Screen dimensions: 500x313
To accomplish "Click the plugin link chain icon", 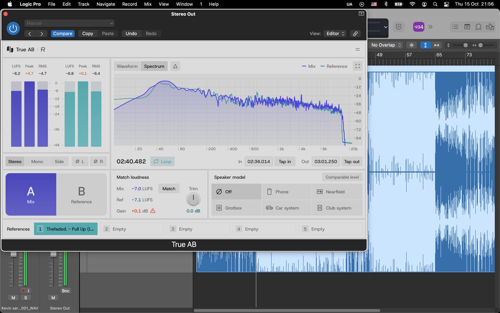I will click(x=355, y=34).
